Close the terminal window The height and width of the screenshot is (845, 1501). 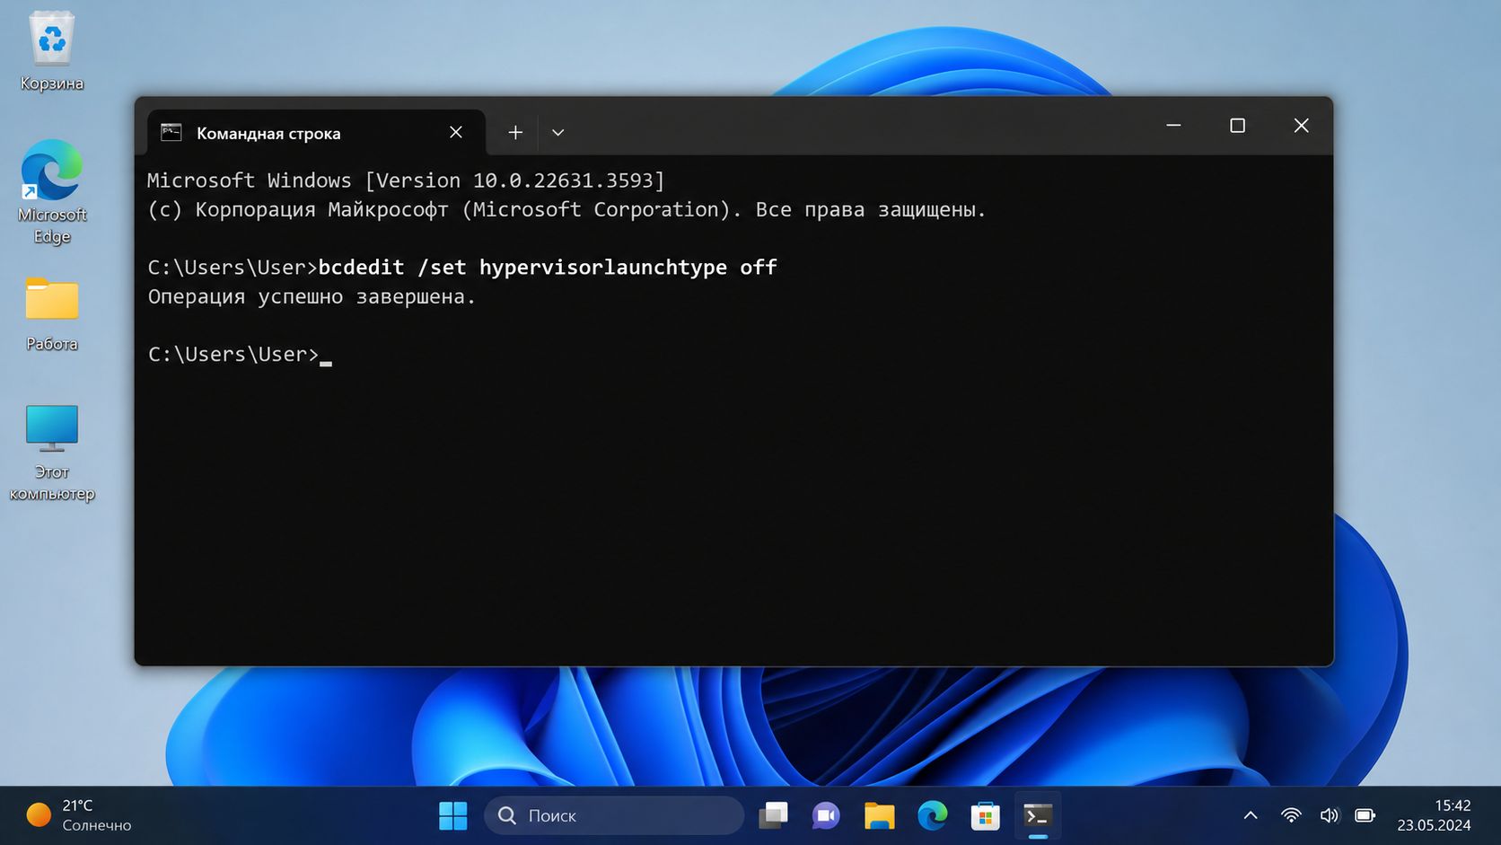click(x=1301, y=126)
